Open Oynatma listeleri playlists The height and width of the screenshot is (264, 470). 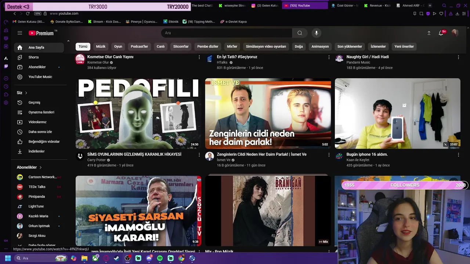39,112
